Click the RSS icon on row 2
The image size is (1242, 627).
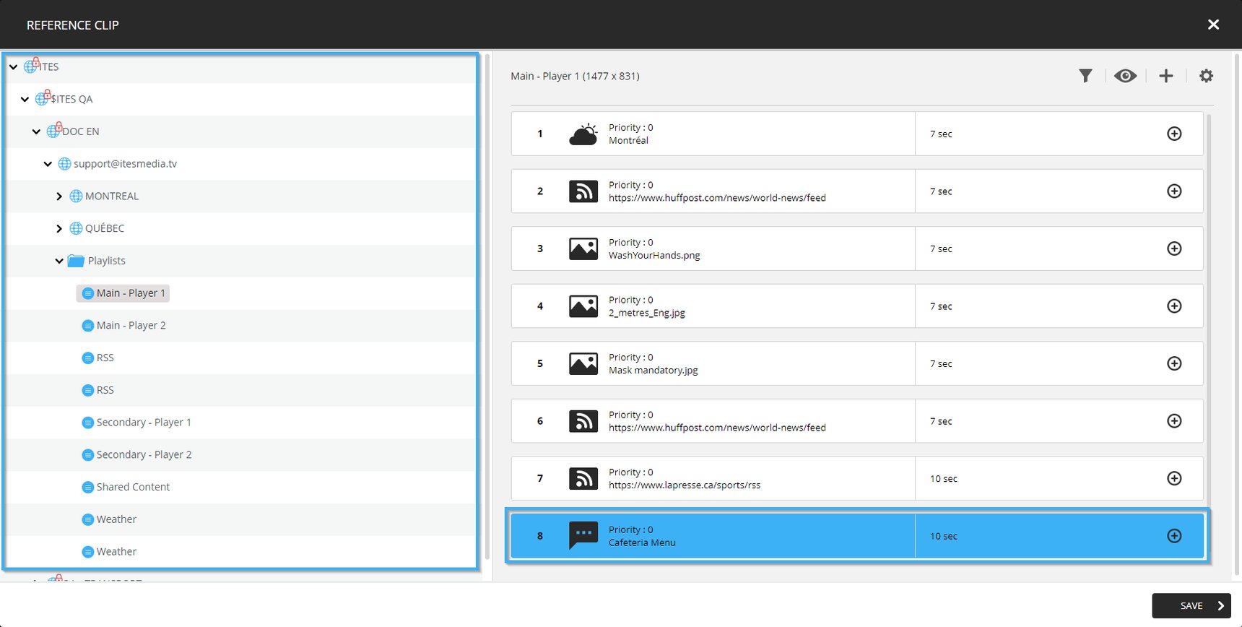583,191
